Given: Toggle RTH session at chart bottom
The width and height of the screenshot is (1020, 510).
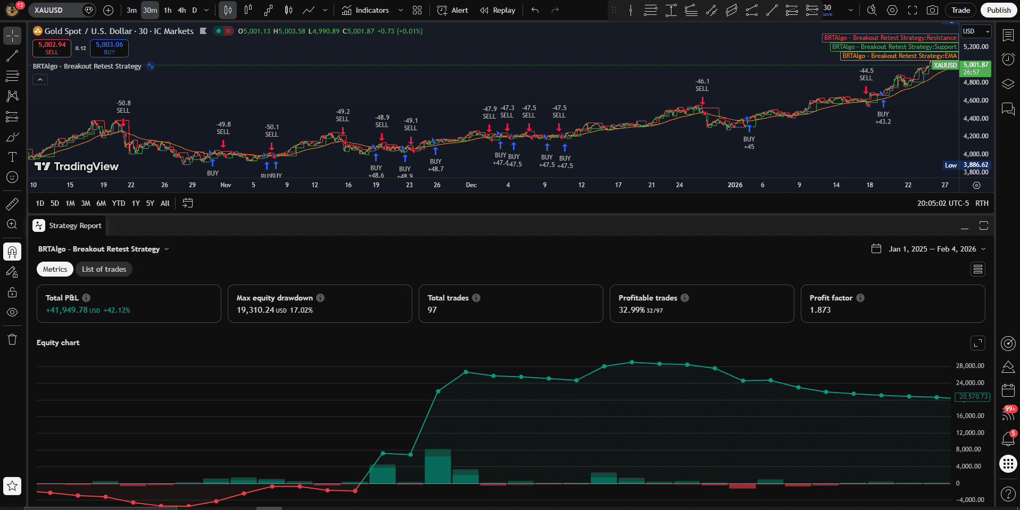Looking at the screenshot, I should 982,203.
